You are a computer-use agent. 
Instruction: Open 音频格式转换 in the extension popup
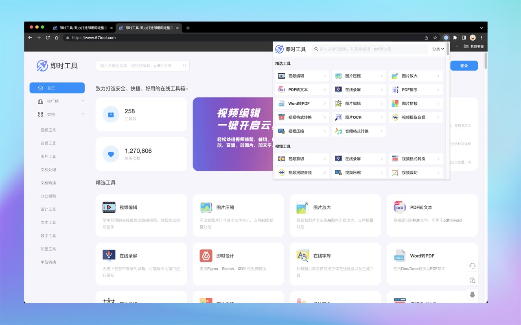point(359,131)
